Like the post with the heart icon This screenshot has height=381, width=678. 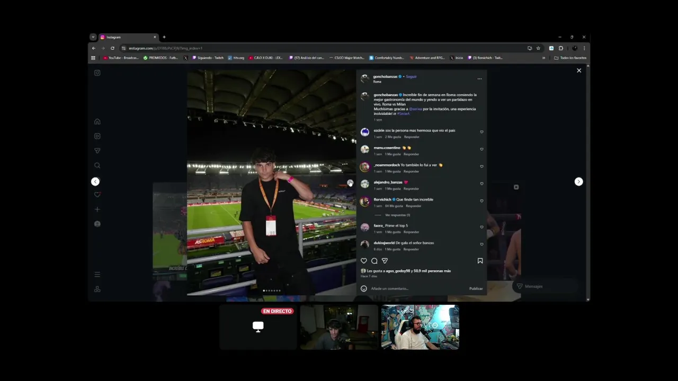[x=364, y=261]
